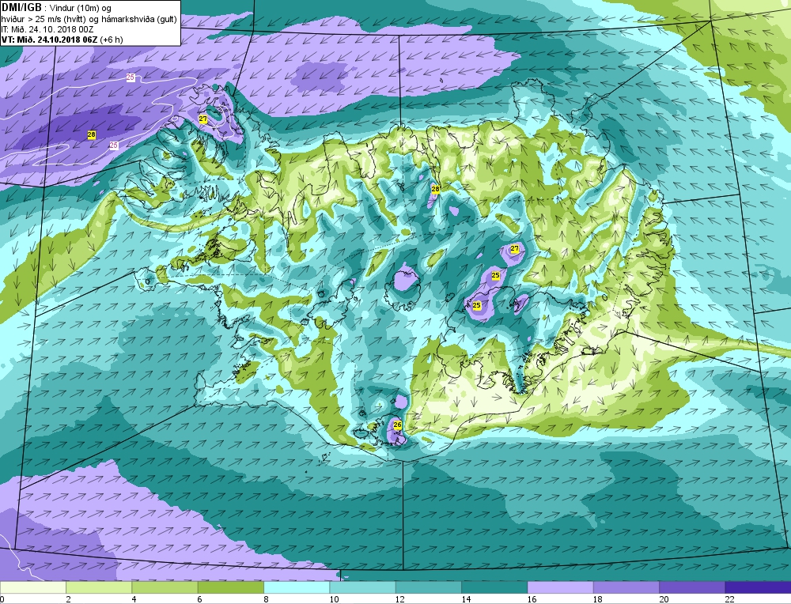Screen dimensions: 791x604
Task: Click the legend scale value 2
Action: coord(68,599)
